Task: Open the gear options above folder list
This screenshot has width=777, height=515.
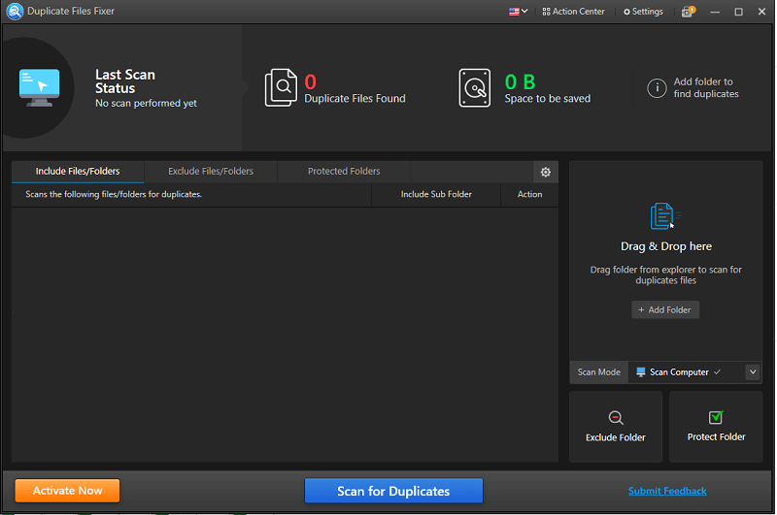Action: (546, 172)
